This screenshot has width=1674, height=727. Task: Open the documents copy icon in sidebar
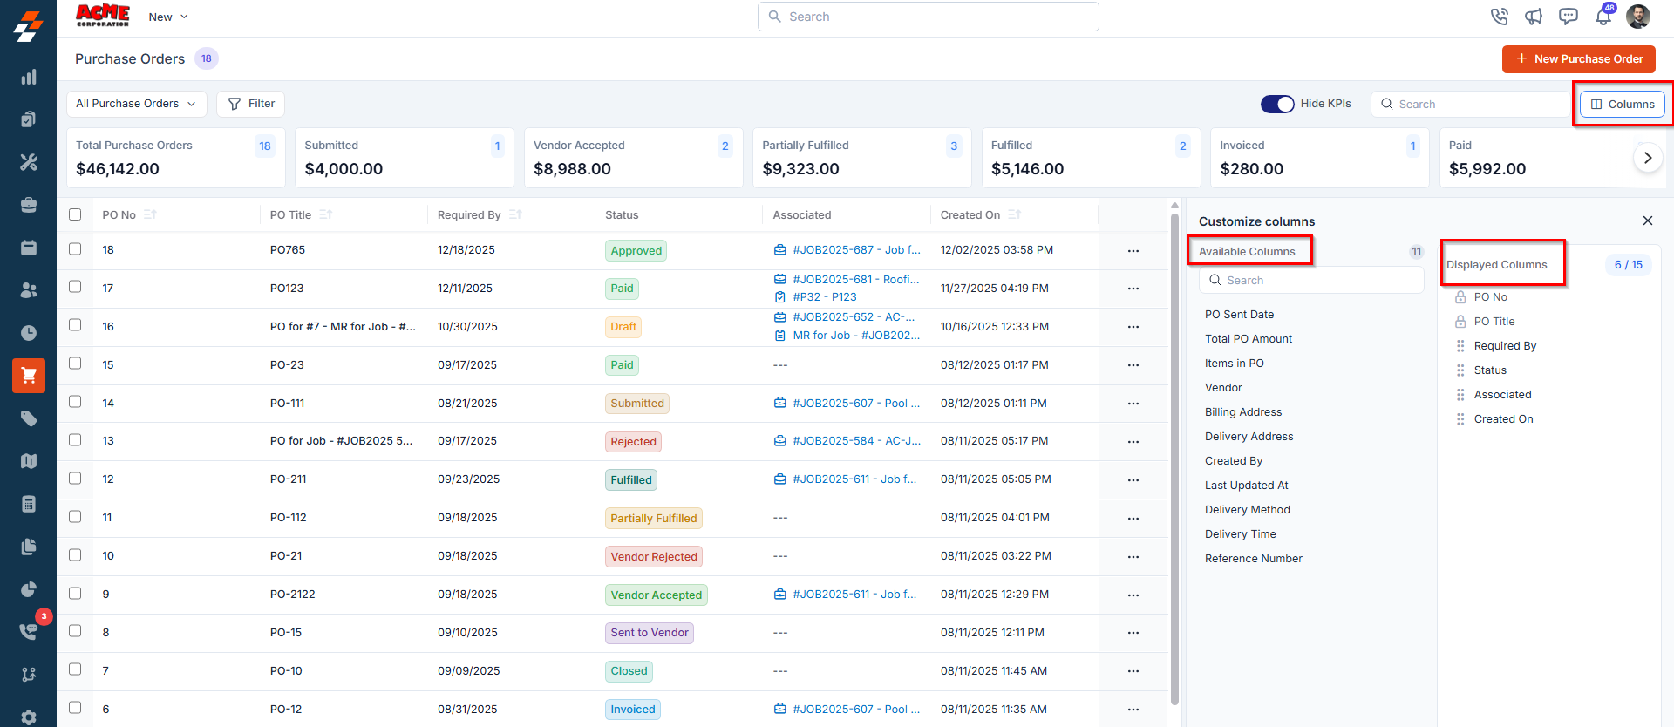pyautogui.click(x=29, y=547)
